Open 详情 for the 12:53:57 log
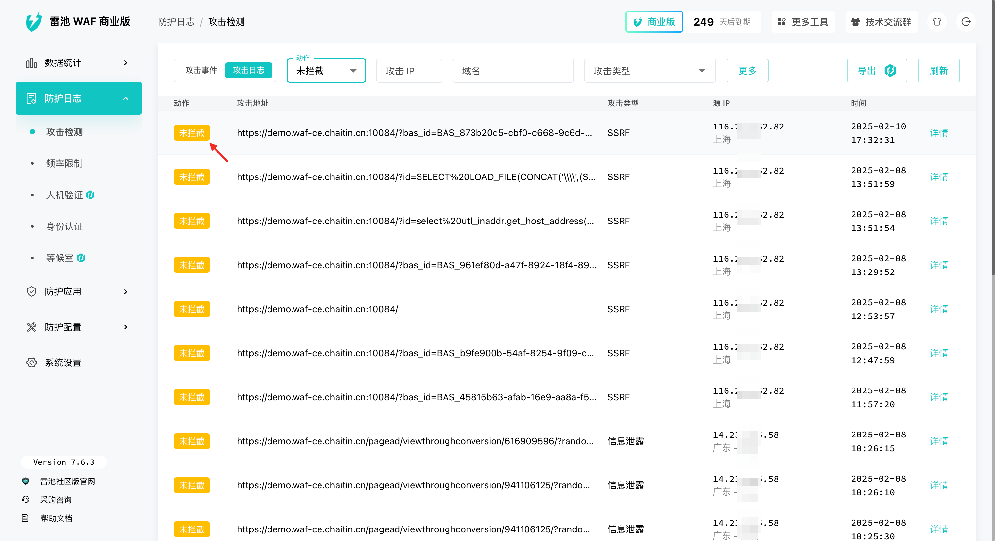 click(939, 309)
